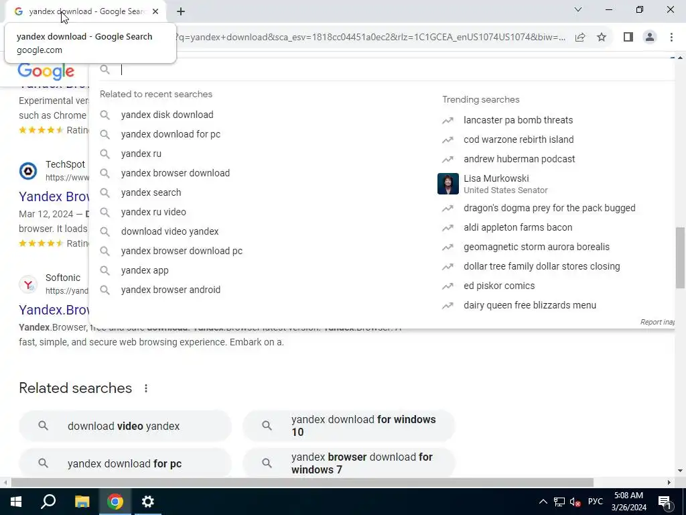Select suggestion yandex download for pc
Screen dimensions: 686x515
[x=171, y=134]
